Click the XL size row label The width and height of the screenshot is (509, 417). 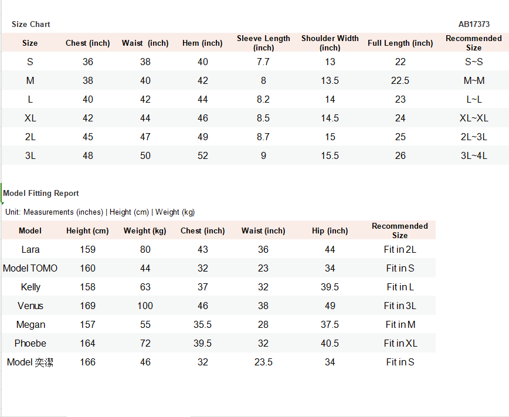coord(30,118)
